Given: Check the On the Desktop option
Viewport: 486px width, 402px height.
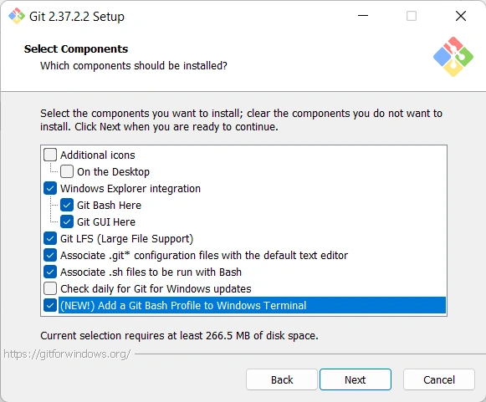Looking at the screenshot, I should 67,171.
